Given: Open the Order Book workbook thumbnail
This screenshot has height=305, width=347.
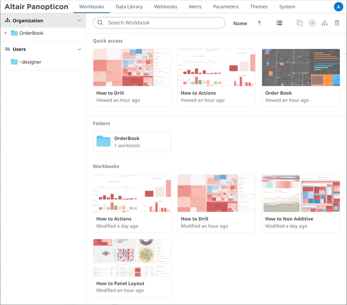Looking at the screenshot, I should point(301,67).
